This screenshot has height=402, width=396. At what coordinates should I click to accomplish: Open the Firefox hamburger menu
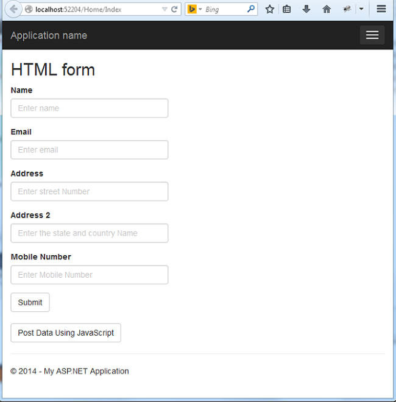tap(381, 10)
